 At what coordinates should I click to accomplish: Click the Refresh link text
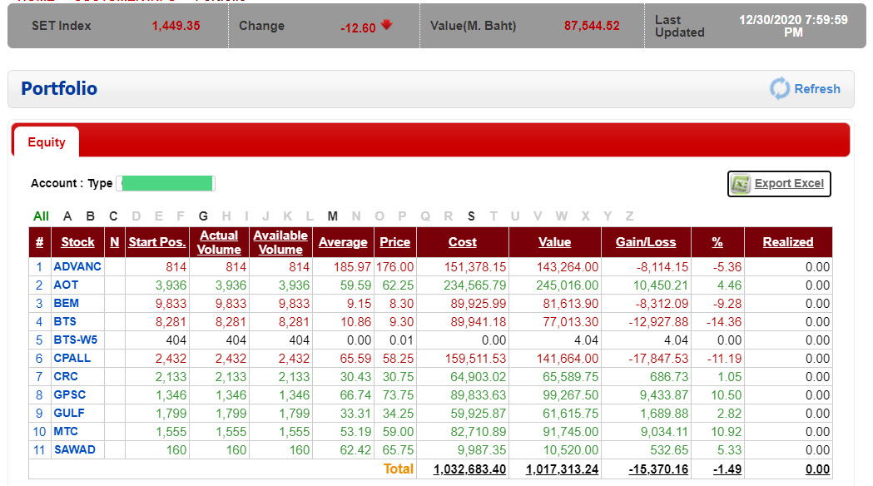tap(816, 89)
